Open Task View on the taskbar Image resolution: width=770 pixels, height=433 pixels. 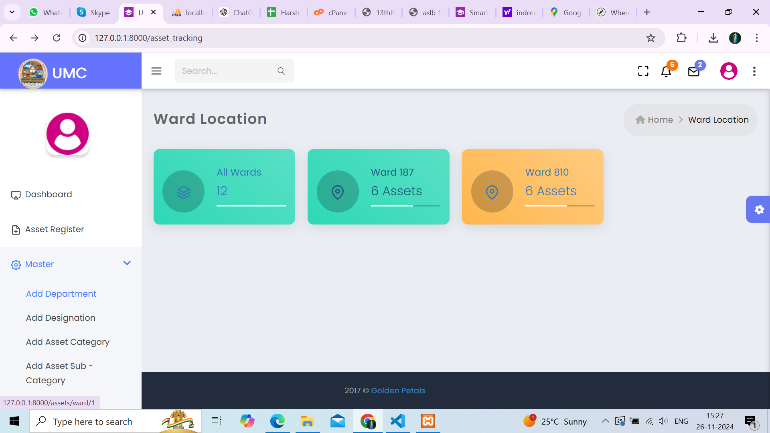217,421
